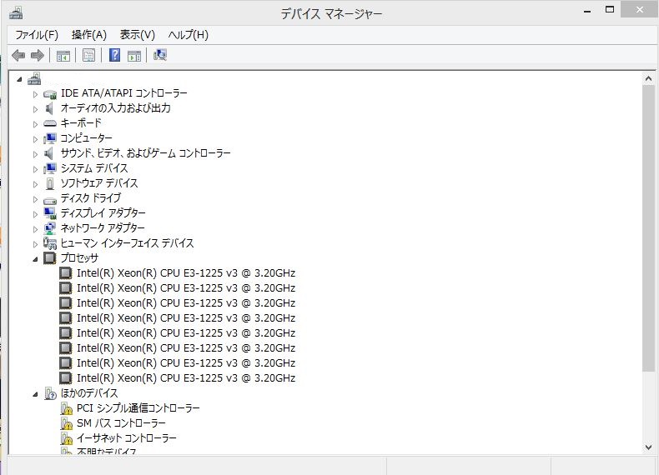The height and width of the screenshot is (475, 659).
Task: Select ソフトウェア デバイス category text
Action: [99, 183]
